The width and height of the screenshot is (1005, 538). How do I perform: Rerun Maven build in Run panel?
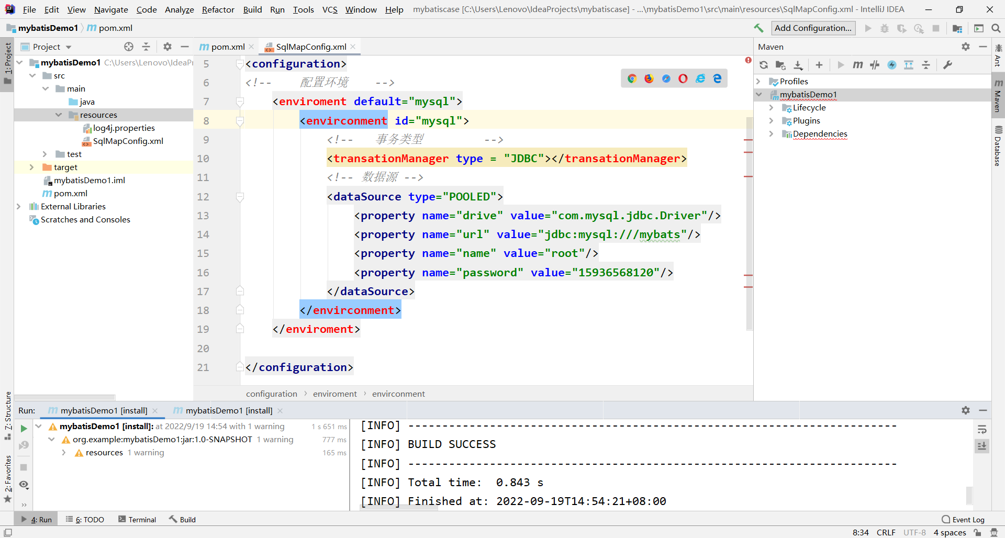[24, 429]
